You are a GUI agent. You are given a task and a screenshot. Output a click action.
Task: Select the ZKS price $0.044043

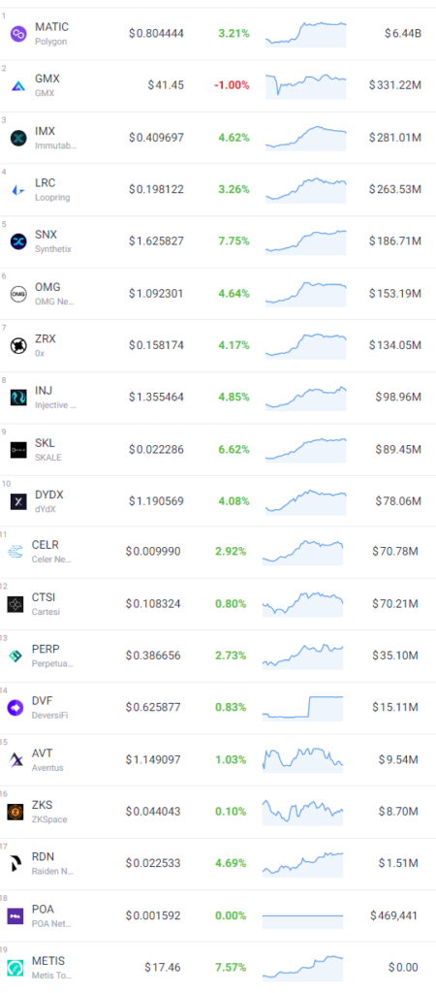tap(152, 812)
